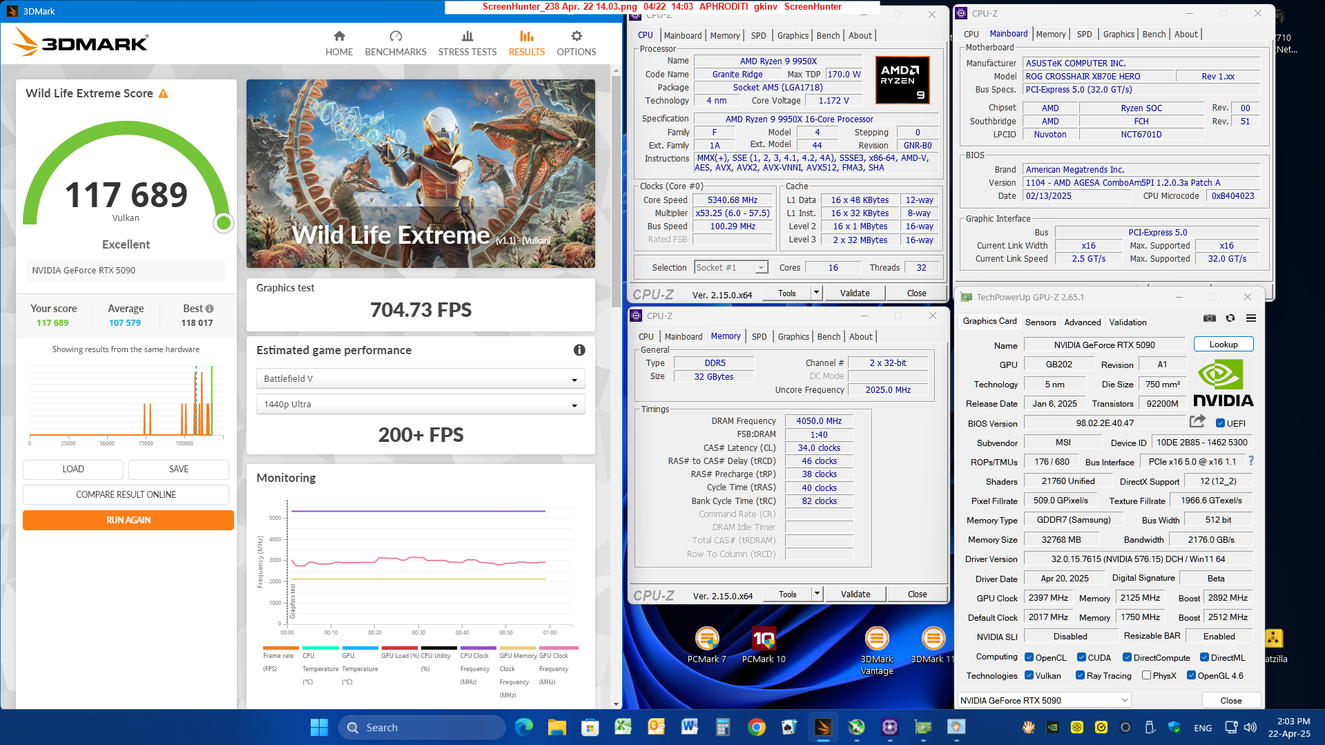Toggle the Vulkan checkbox
1325x745 pixels.
point(1029,675)
